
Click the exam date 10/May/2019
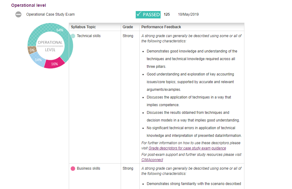(x=188, y=14)
